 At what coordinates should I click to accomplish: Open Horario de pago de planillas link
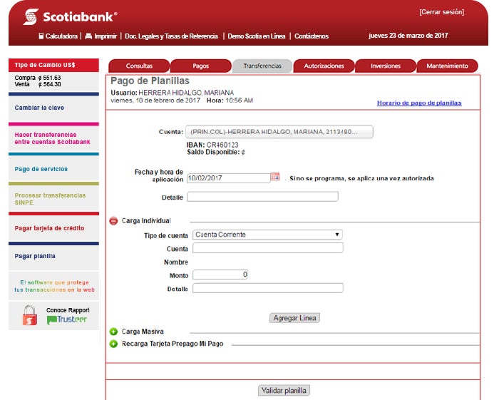point(418,103)
